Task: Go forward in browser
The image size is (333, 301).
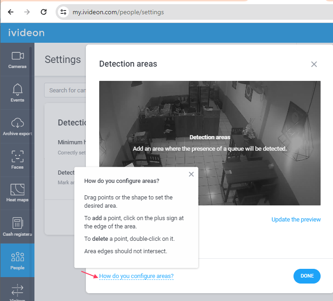Action: click(x=27, y=12)
